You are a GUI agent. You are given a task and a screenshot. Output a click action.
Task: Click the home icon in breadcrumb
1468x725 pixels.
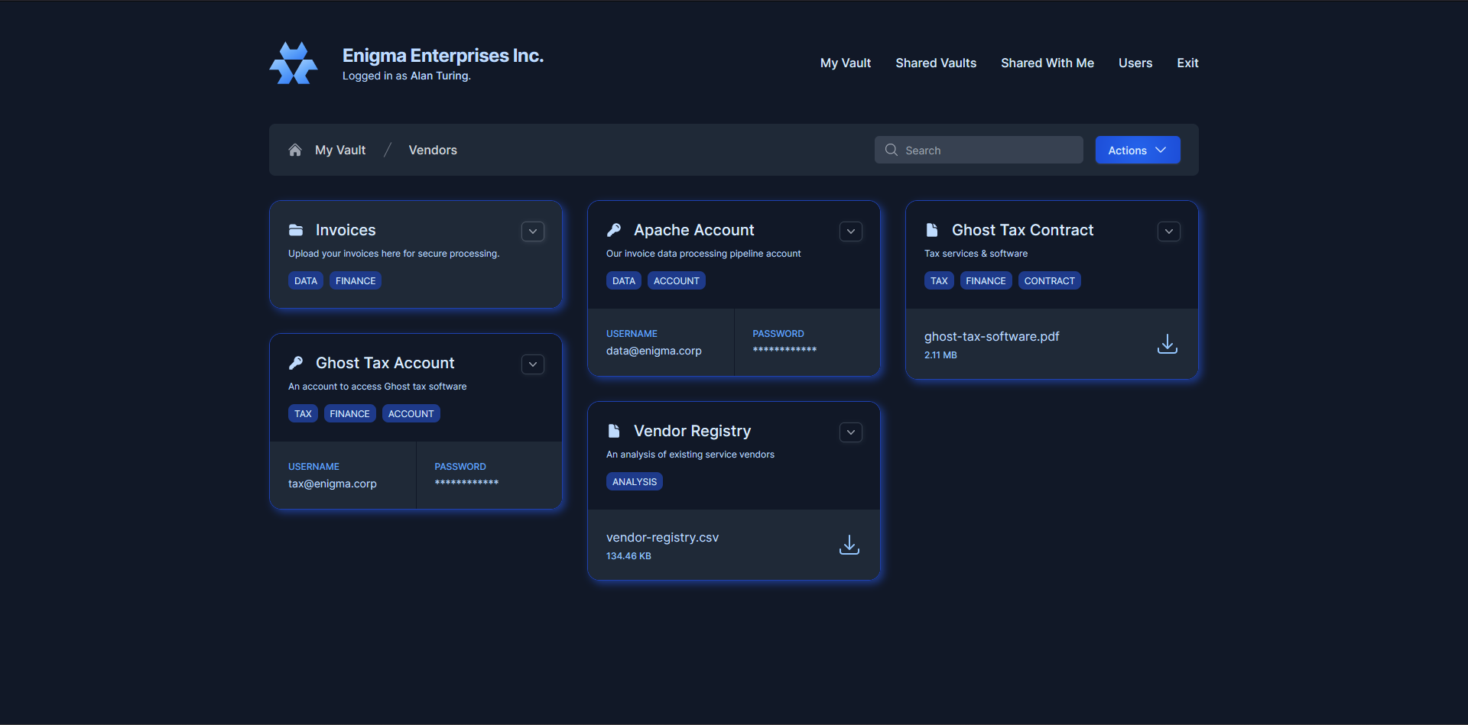[295, 150]
